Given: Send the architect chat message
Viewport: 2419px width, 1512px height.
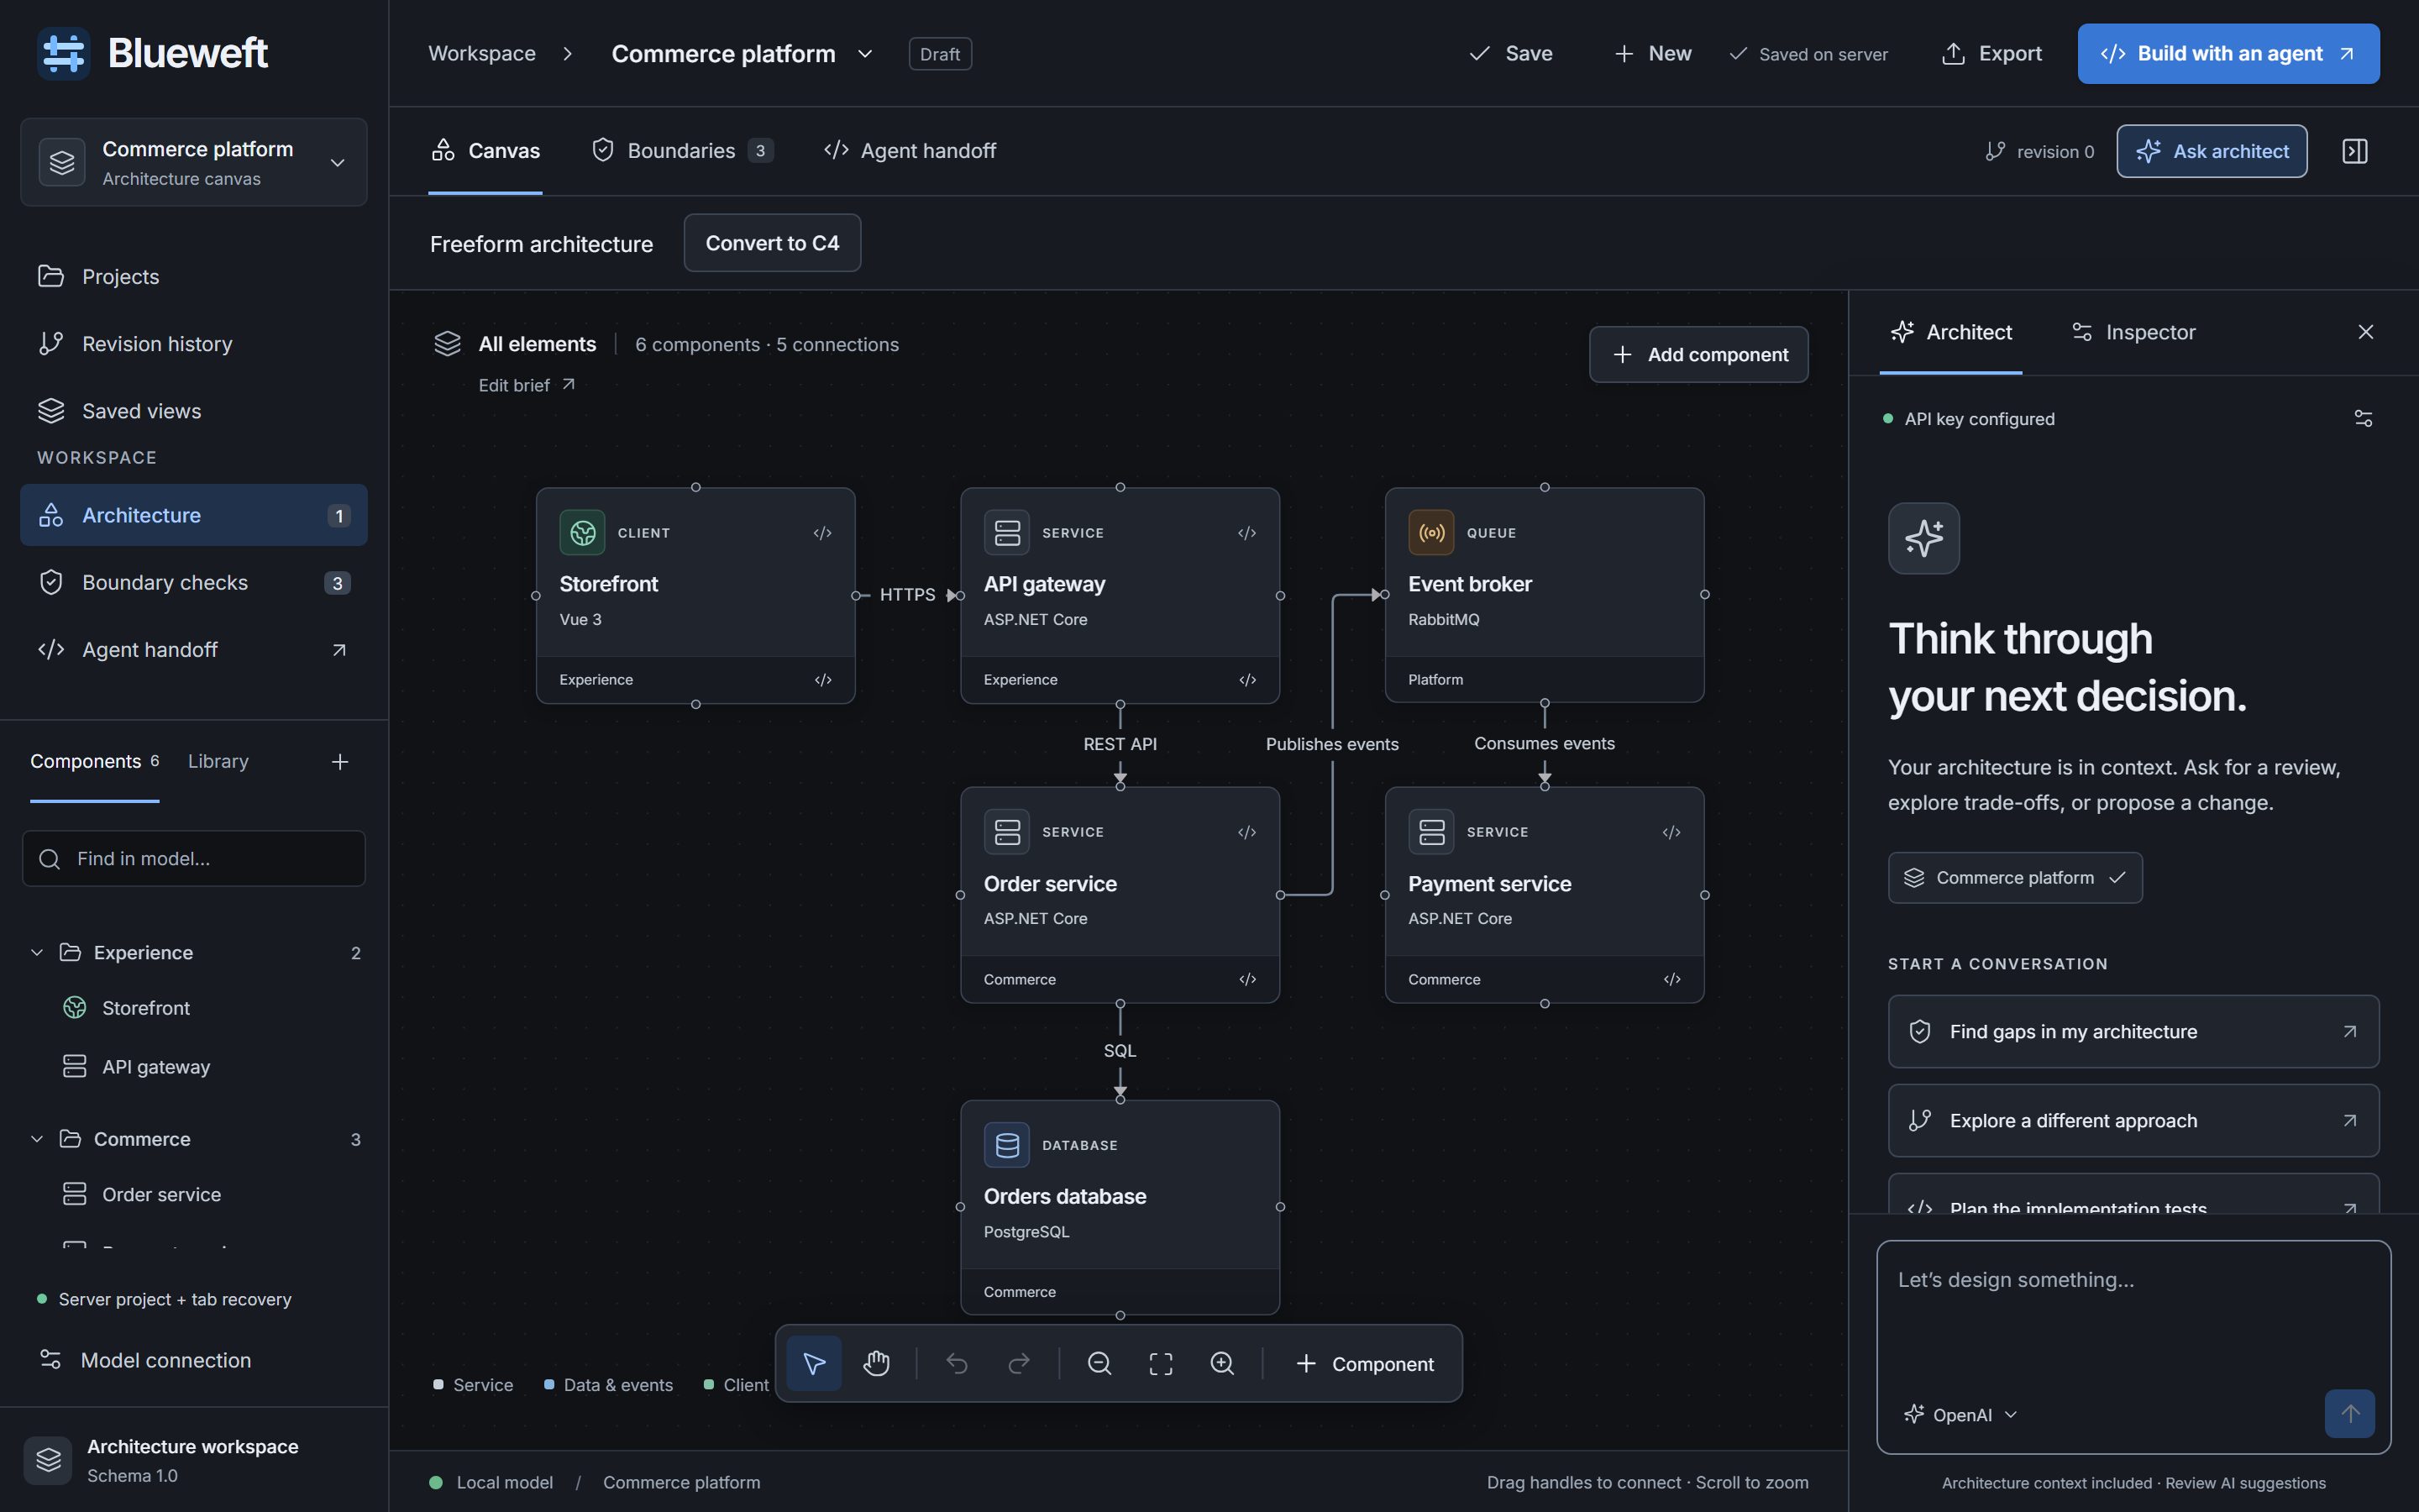Looking at the screenshot, I should click(x=2349, y=1413).
